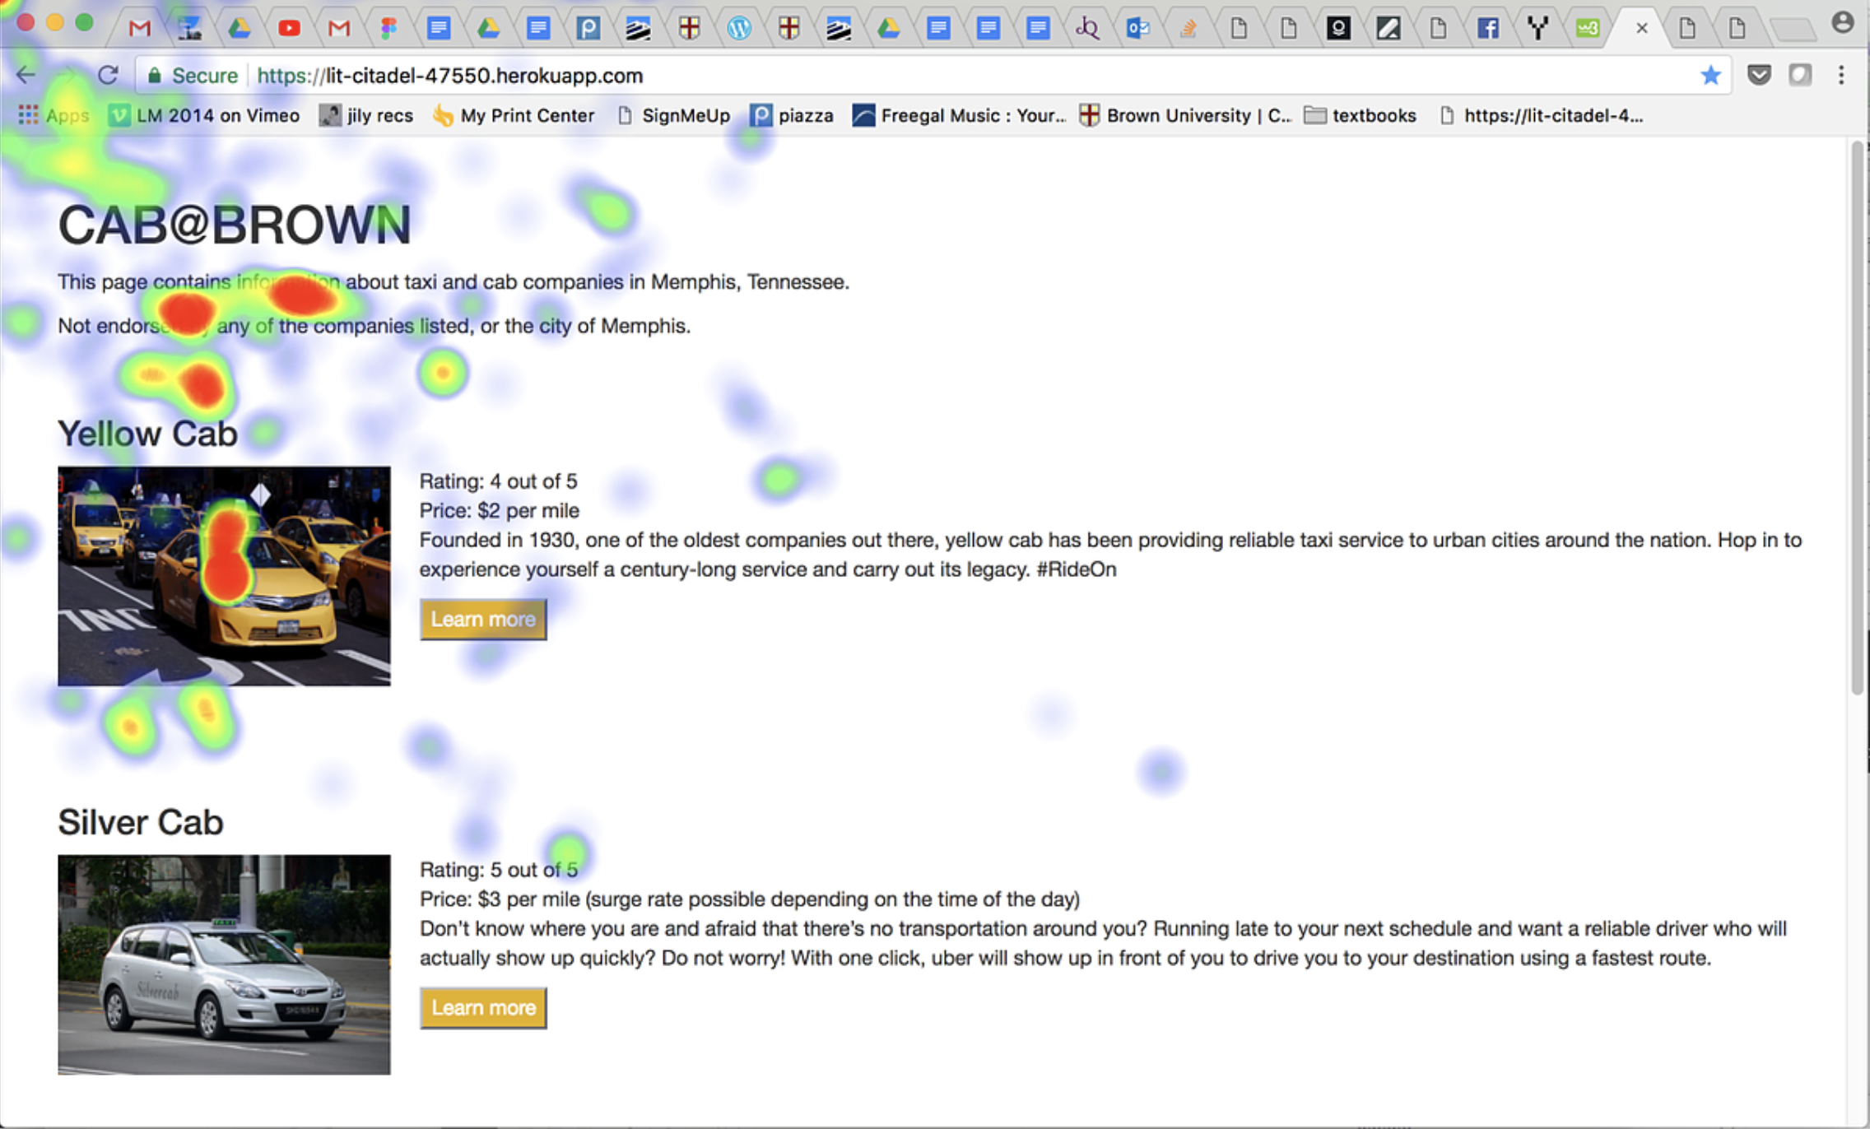Viewport: 1870px width, 1129px height.
Task: Open the Gmail tab between YouTube and Figma
Action: pyautogui.click(x=339, y=28)
